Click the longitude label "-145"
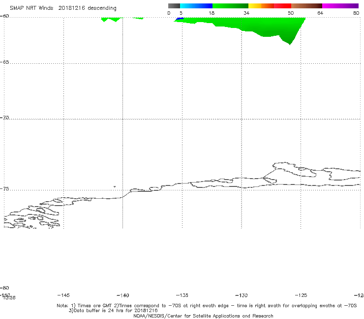The height and width of the screenshot is (319, 364). pyautogui.click(x=63, y=295)
